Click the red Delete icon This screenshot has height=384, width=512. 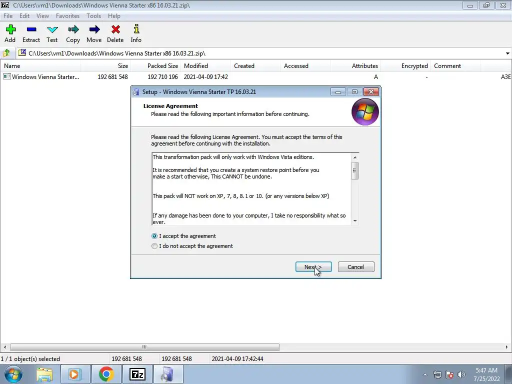115,29
